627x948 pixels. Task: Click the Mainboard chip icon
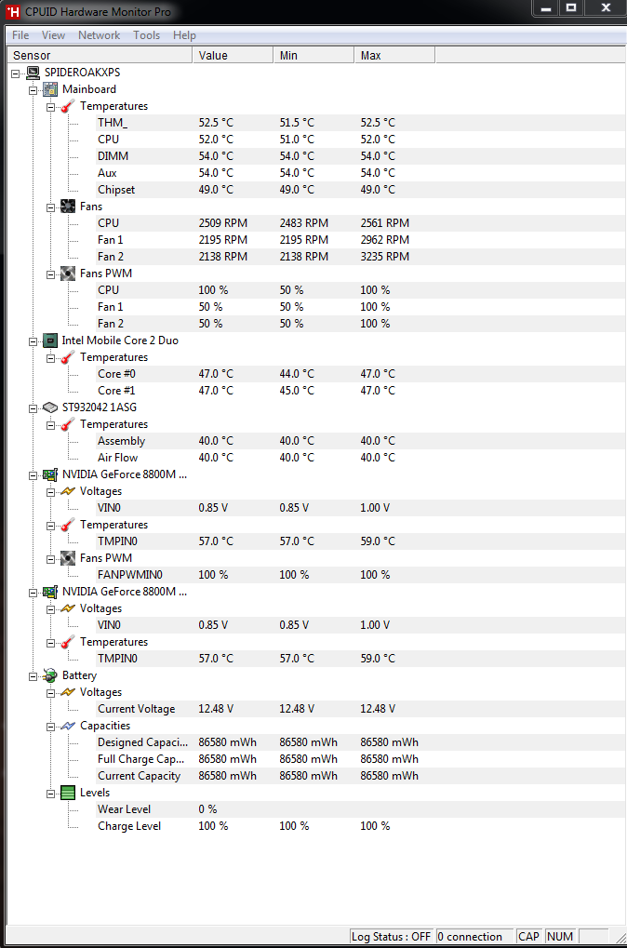tap(50, 89)
